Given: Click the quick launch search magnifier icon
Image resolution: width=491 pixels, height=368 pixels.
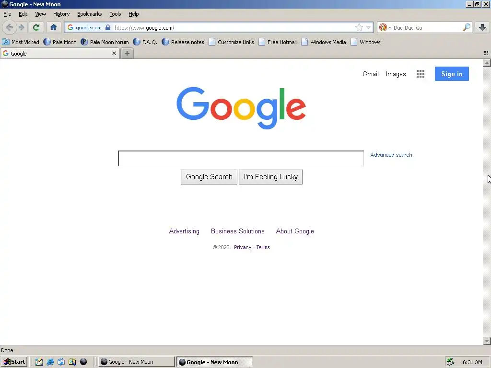Looking at the screenshot, I should (x=72, y=362).
